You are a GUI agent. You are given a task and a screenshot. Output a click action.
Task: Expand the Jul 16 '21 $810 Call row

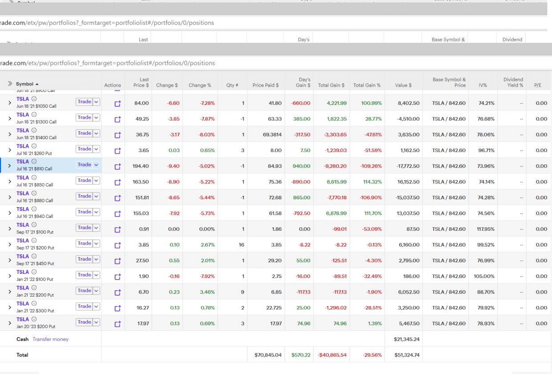[9, 166]
